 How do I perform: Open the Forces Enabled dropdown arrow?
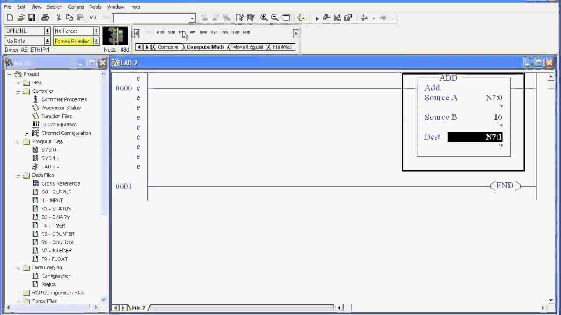click(96, 41)
